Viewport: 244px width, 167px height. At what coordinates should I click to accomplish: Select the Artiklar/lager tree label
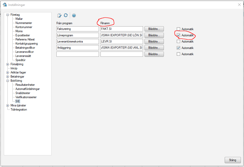coord(18,72)
